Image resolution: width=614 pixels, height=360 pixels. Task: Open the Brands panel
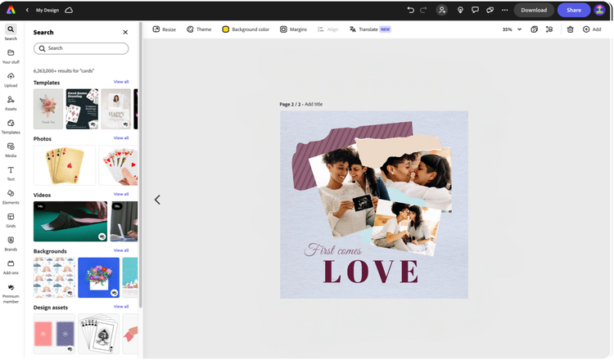tap(11, 243)
